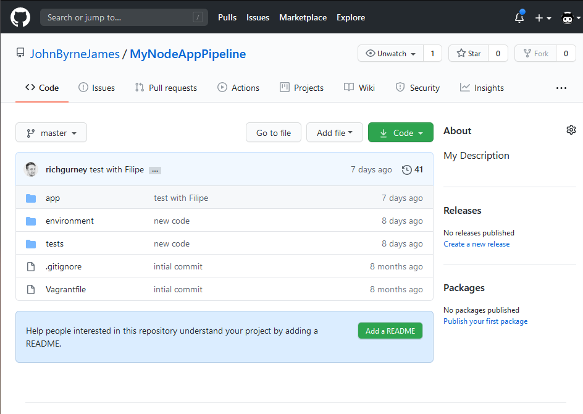Viewport: 583px width, 414px height.
Task: Toggle Unwatch for this repository
Action: tap(390, 53)
